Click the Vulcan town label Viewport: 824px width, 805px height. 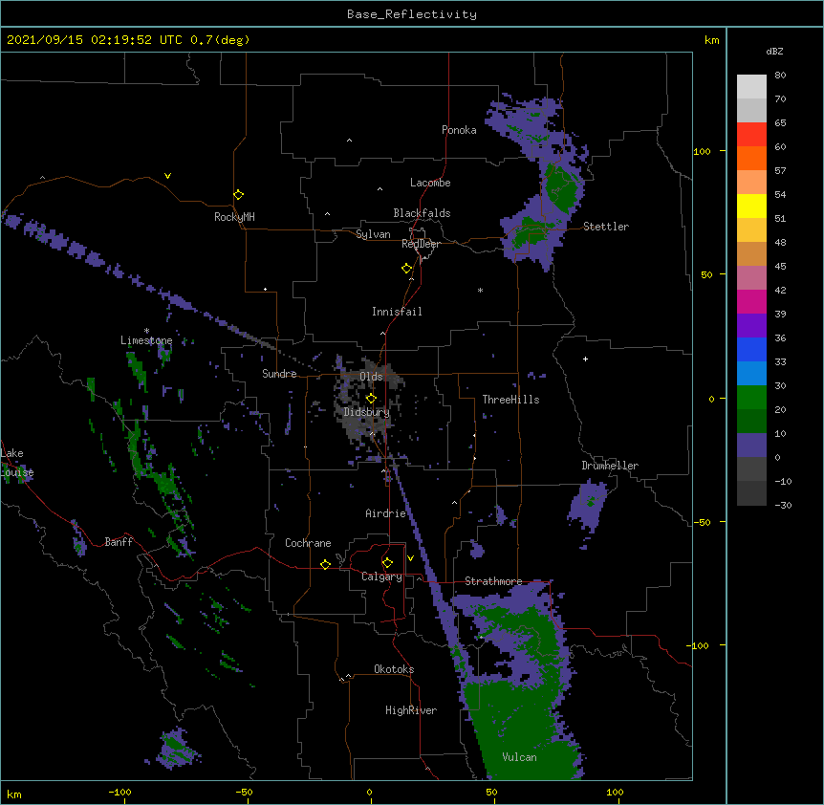click(519, 757)
